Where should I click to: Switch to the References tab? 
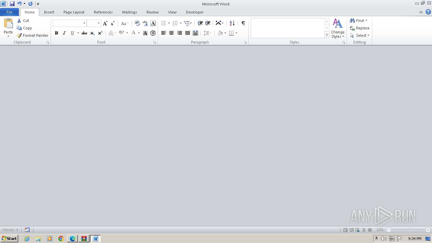tap(103, 12)
